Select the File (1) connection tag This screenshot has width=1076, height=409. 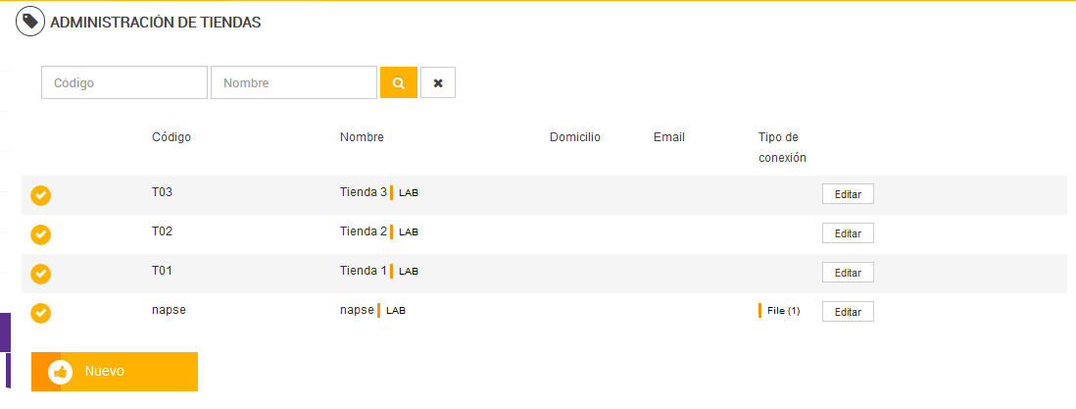[782, 311]
